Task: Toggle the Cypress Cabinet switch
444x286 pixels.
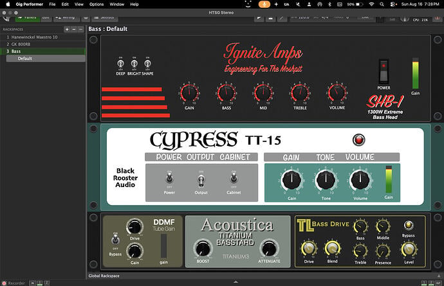Action: click(234, 178)
